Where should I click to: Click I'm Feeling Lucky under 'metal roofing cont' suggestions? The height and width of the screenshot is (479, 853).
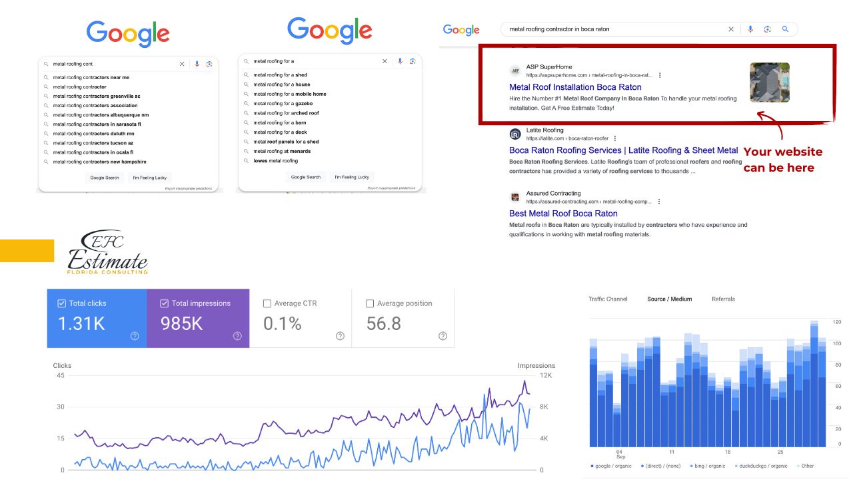150,178
